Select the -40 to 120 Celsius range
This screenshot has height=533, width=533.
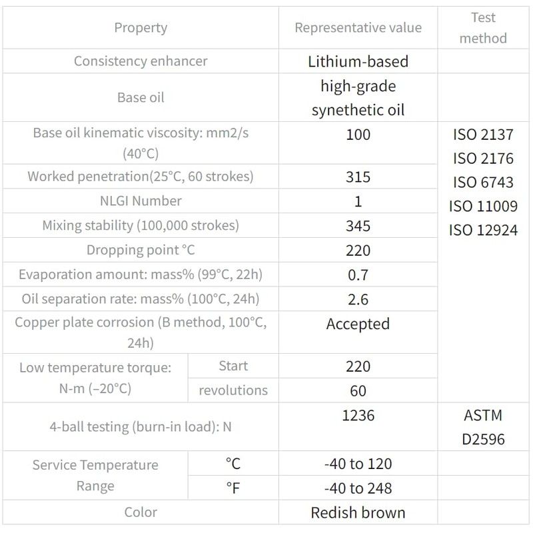pos(358,464)
